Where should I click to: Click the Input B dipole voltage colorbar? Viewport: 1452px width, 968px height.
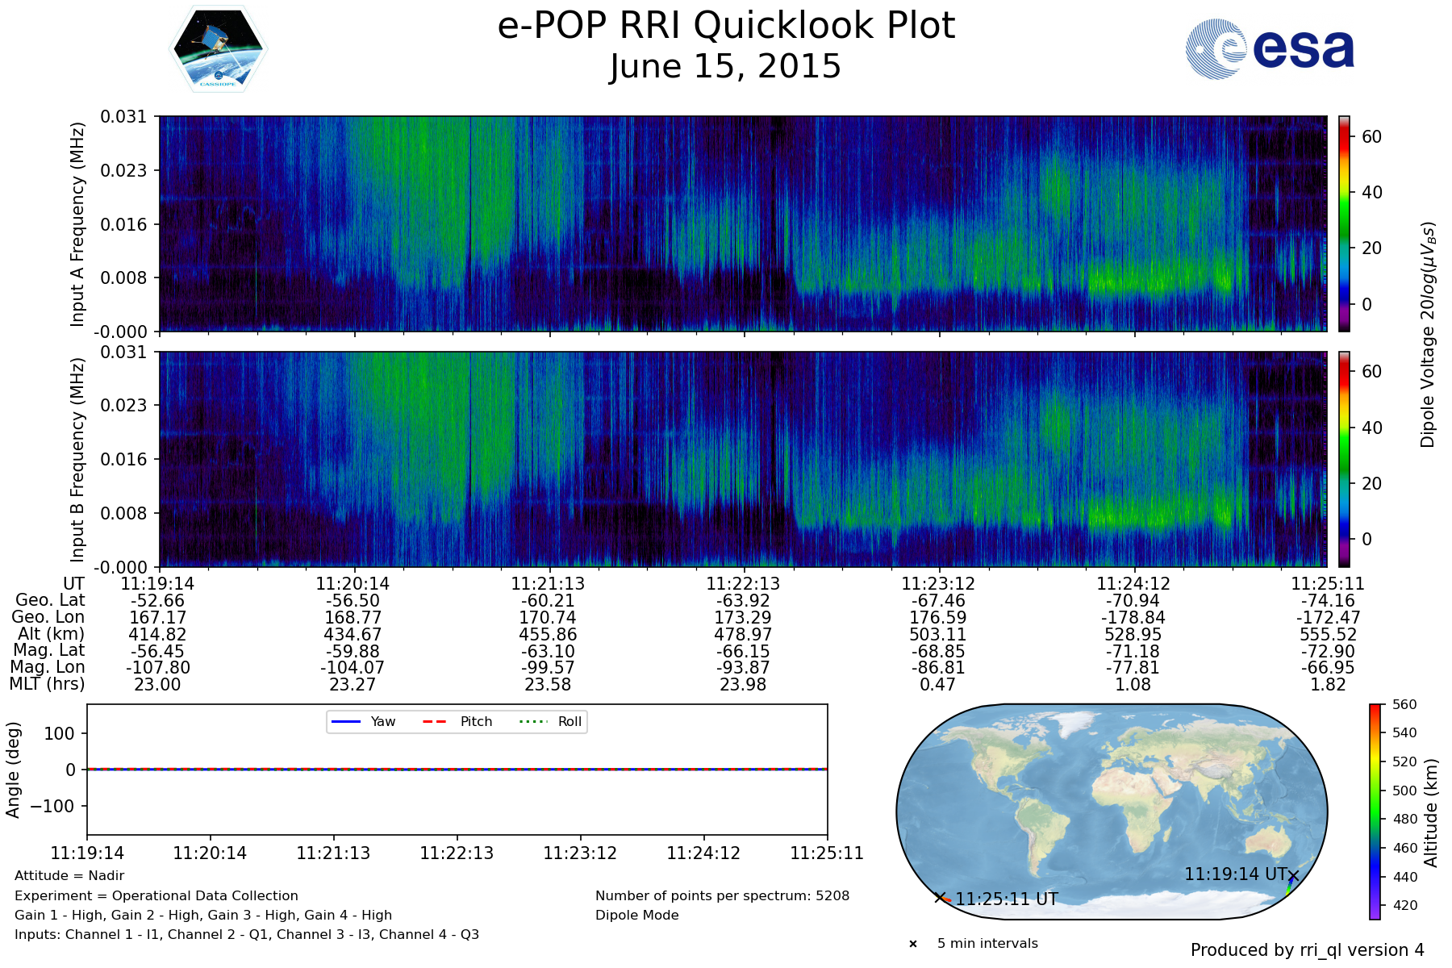[1345, 459]
